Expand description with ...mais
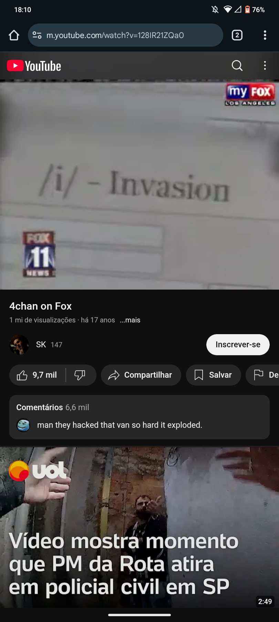Viewport: 279px width, 622px height. point(130,320)
